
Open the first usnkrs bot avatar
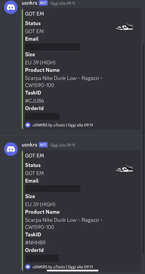point(11,7)
